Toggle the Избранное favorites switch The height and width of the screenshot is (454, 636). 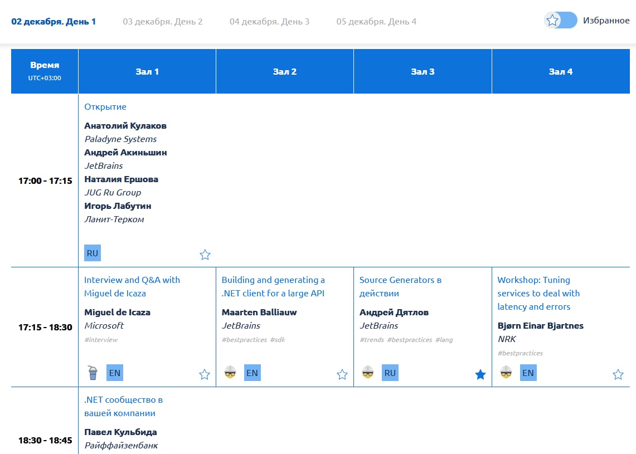[561, 20]
